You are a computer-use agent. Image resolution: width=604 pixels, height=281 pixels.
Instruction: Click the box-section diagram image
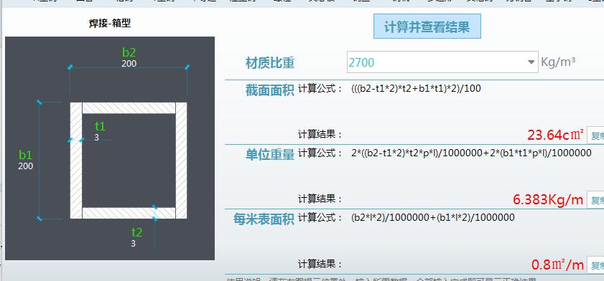point(110,148)
